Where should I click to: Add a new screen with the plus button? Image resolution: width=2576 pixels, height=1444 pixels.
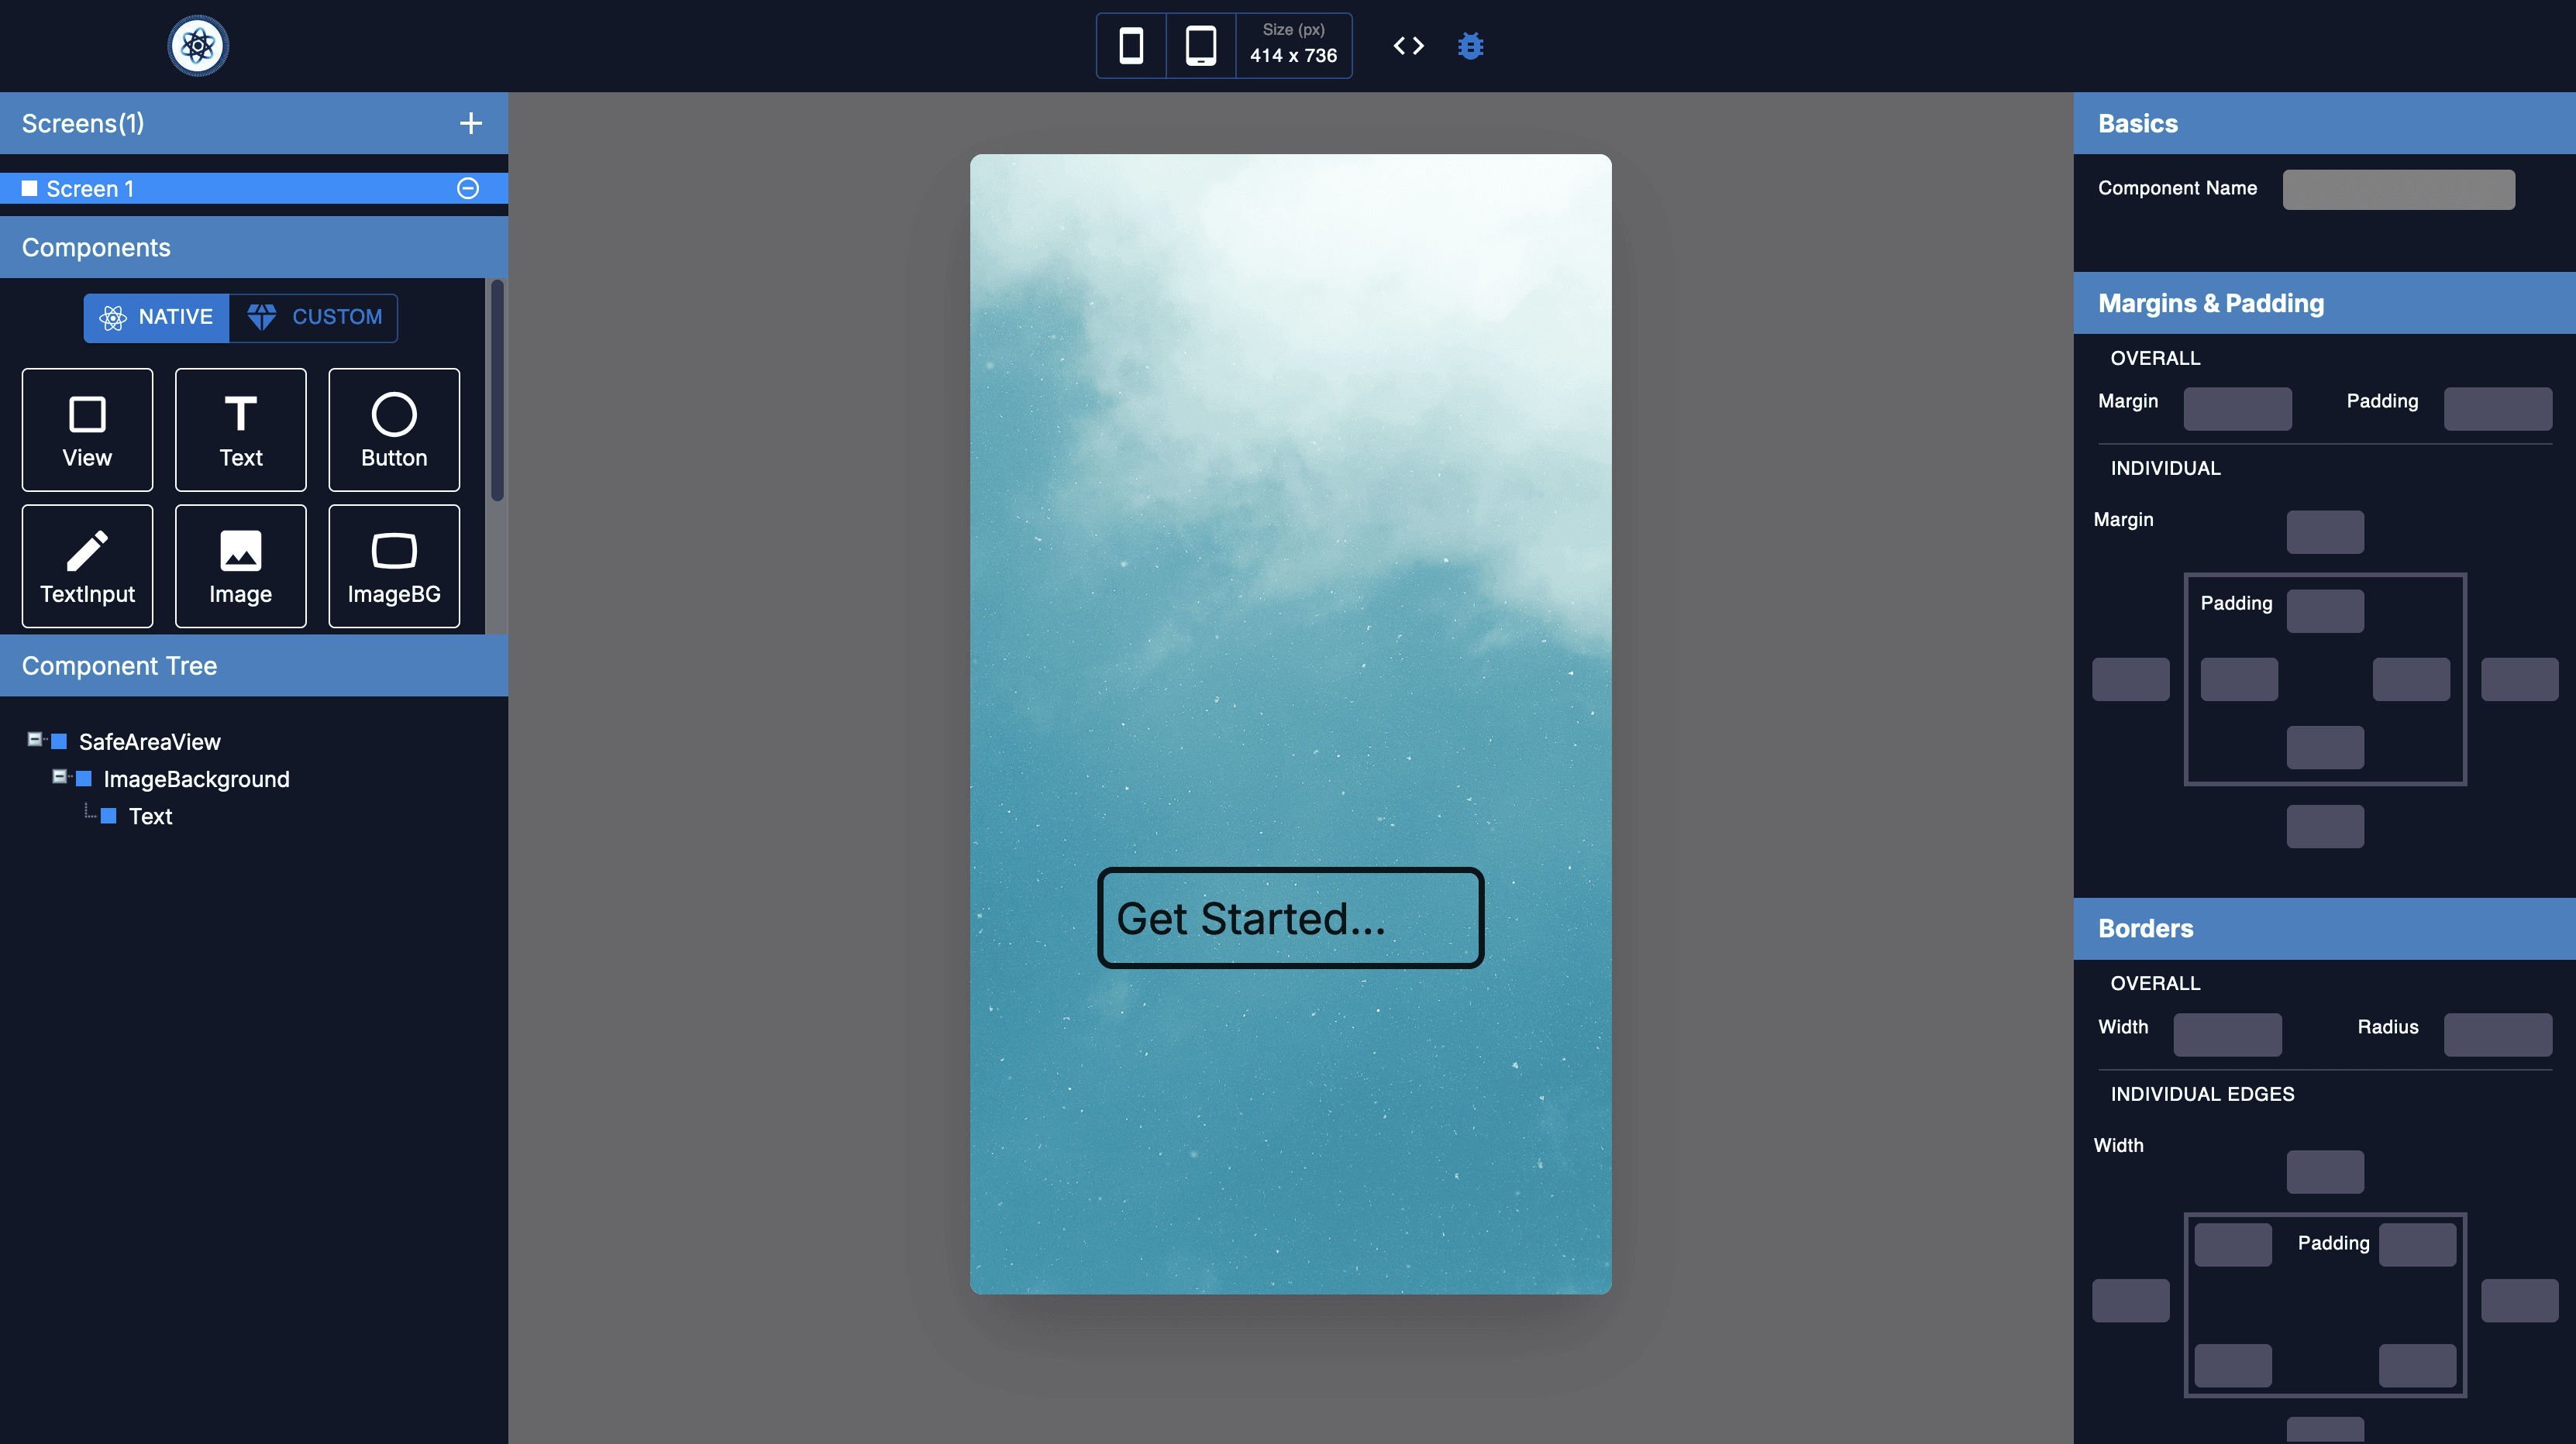(470, 123)
